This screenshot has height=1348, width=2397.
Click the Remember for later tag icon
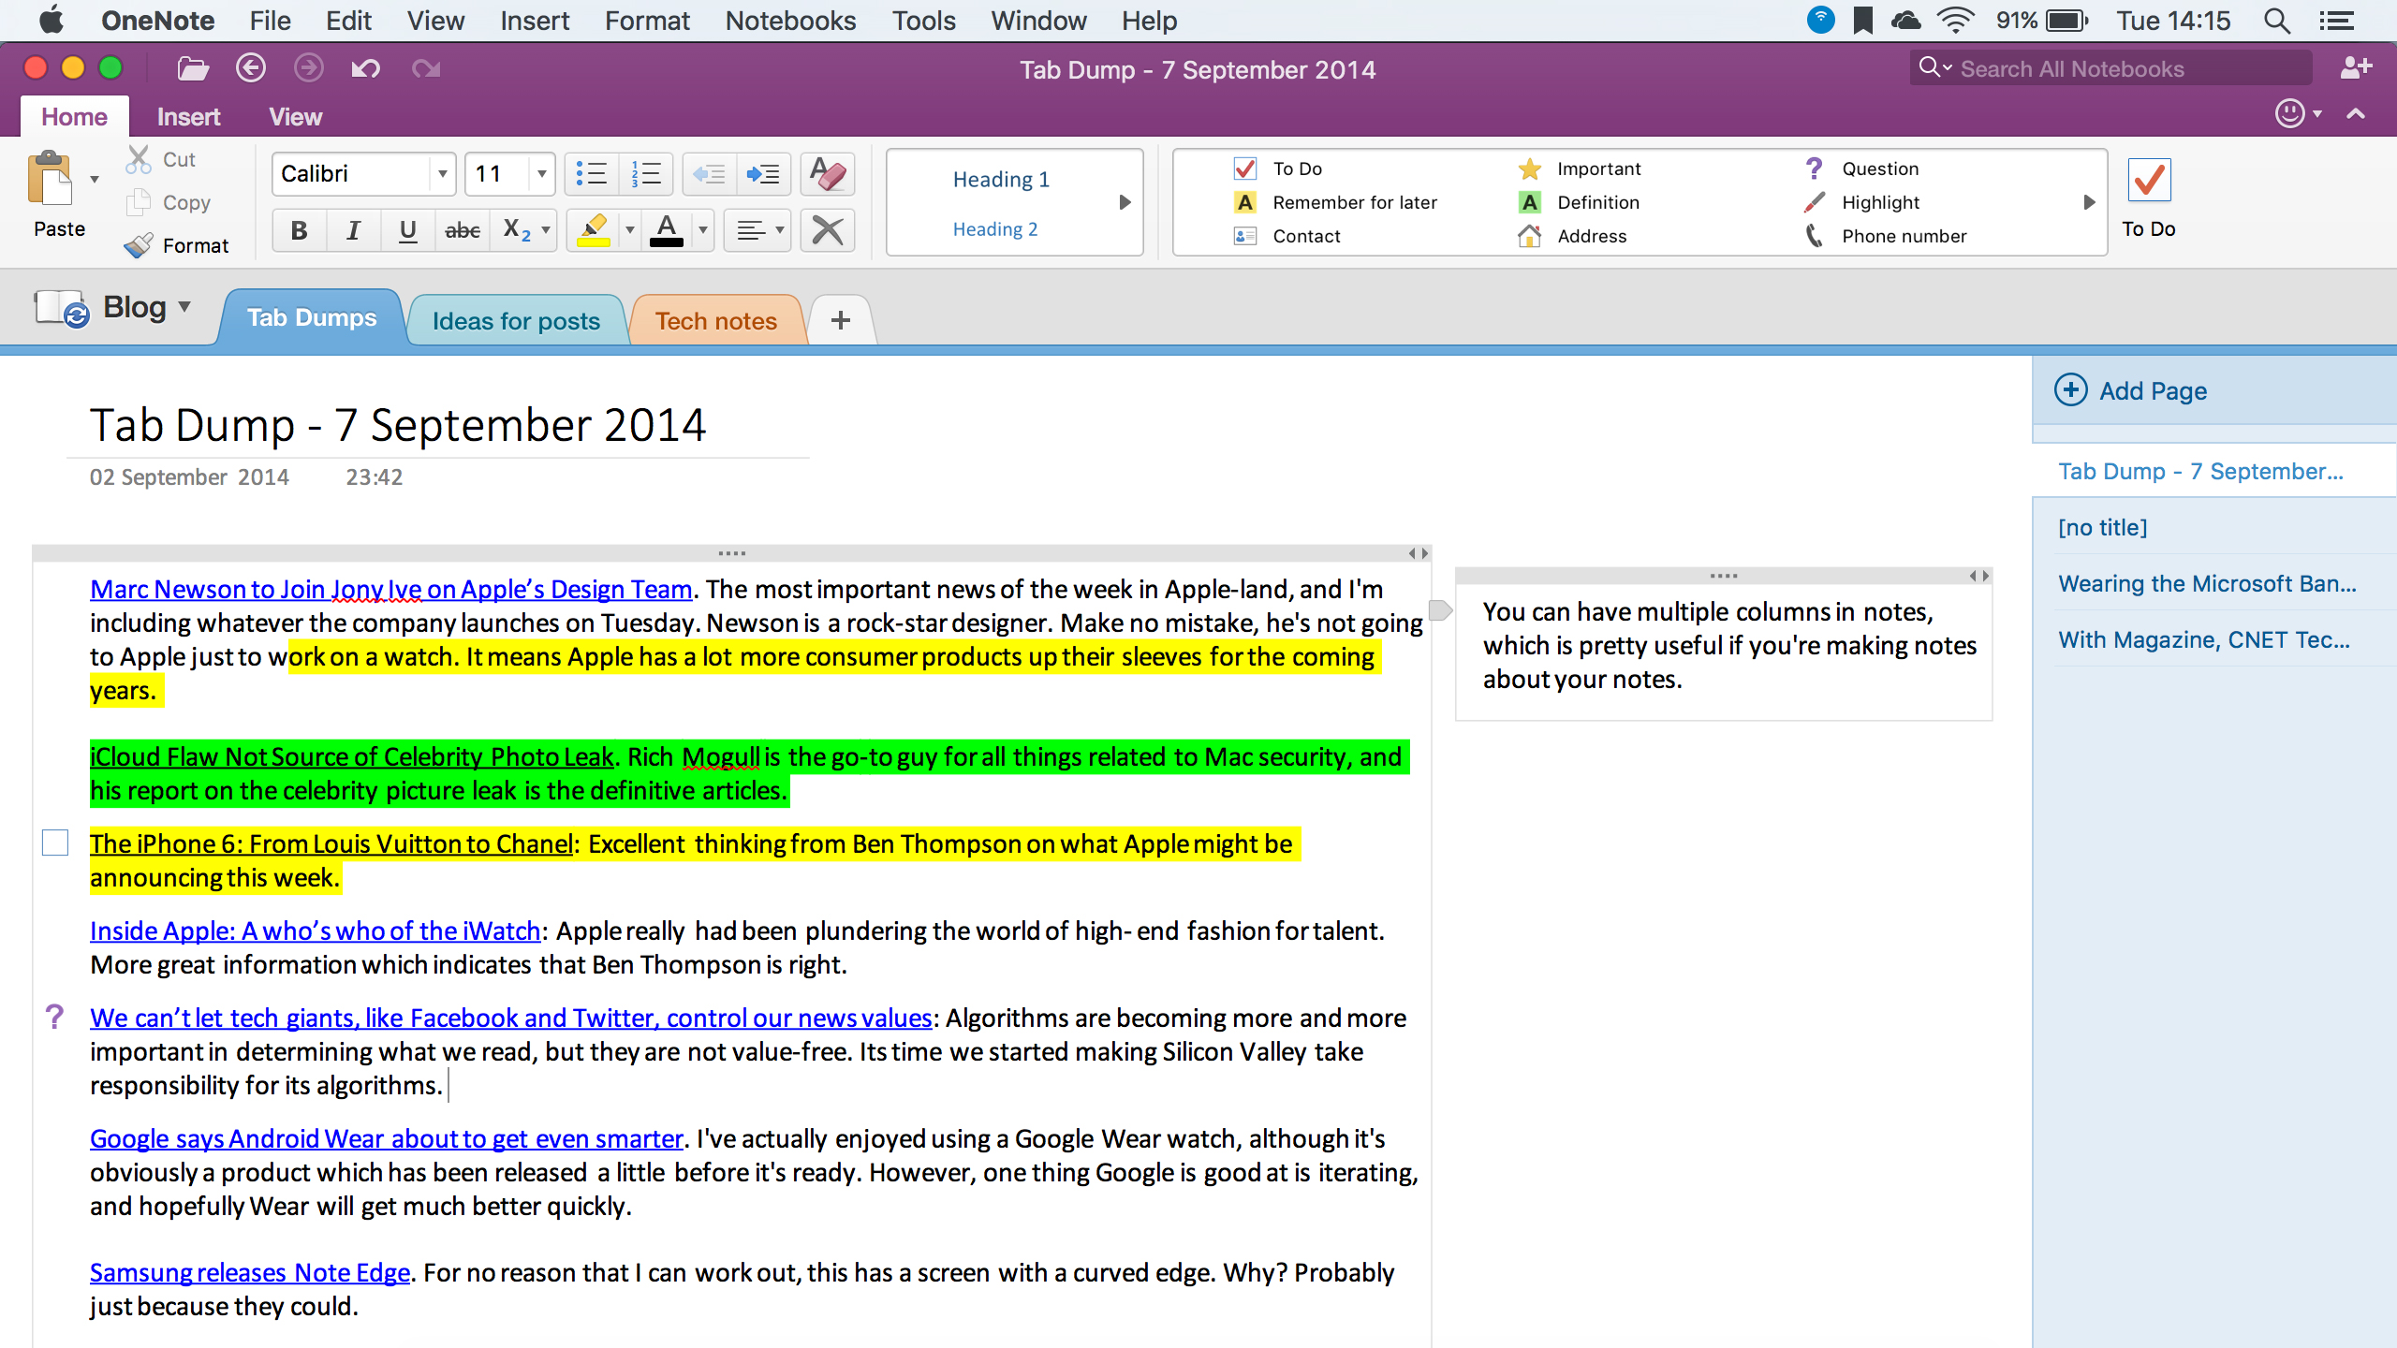pos(1244,202)
